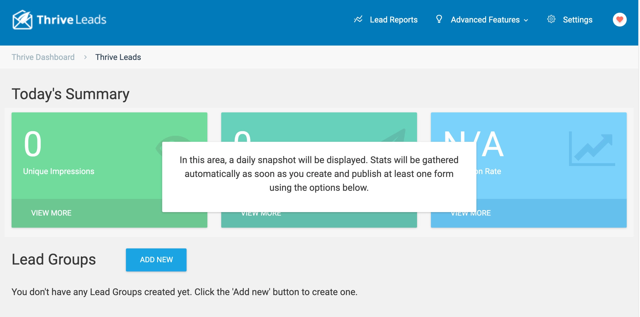Image resolution: width=640 pixels, height=317 pixels.
Task: Click ADD NEW lead group button
Action: 156,260
